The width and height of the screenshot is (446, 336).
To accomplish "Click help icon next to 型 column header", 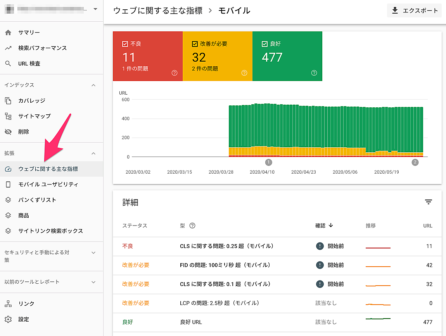I will [x=192, y=226].
